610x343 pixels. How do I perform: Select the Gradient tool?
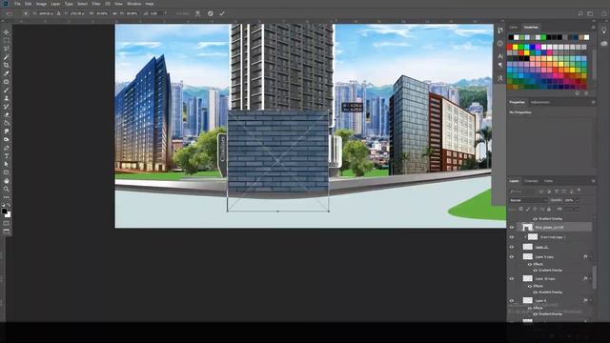pos(7,123)
